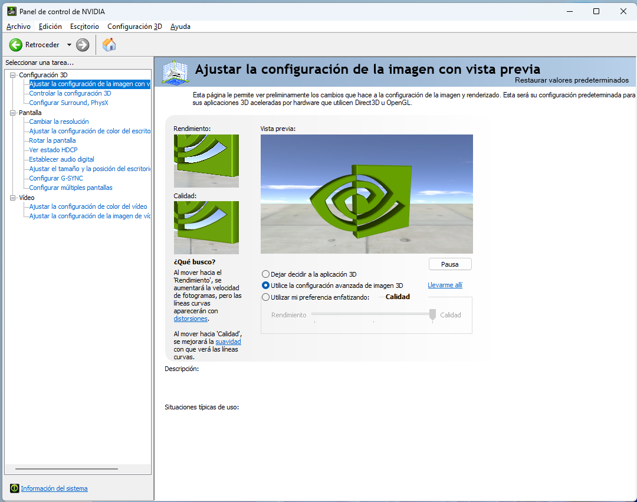Click the grey forward arrow icon
This screenshot has height=502, width=637.
tap(83, 45)
